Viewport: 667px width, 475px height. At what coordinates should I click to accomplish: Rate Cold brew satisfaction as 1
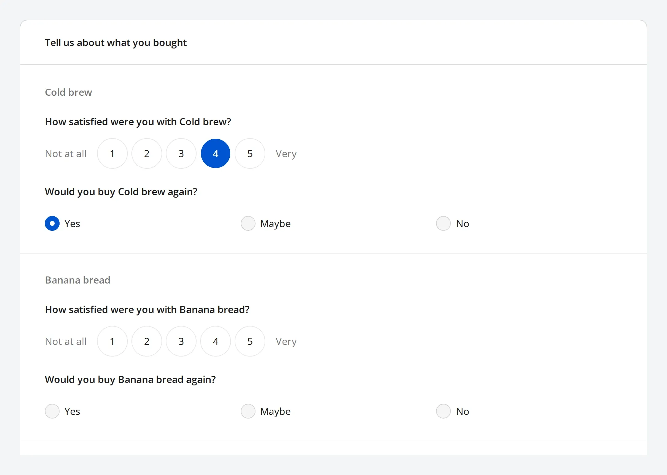112,153
